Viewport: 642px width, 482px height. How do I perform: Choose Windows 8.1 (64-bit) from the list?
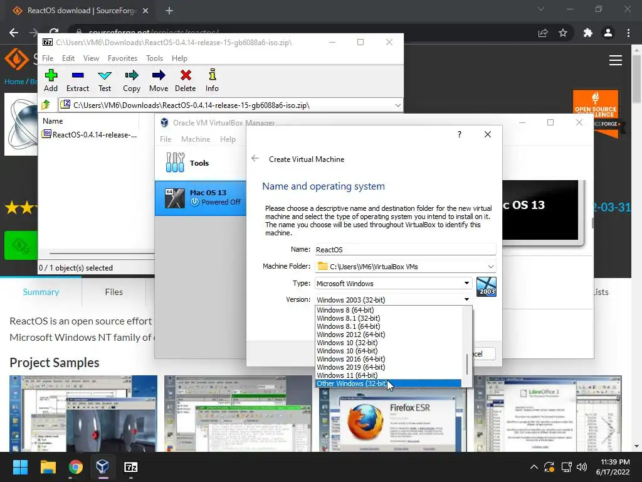[388, 326]
